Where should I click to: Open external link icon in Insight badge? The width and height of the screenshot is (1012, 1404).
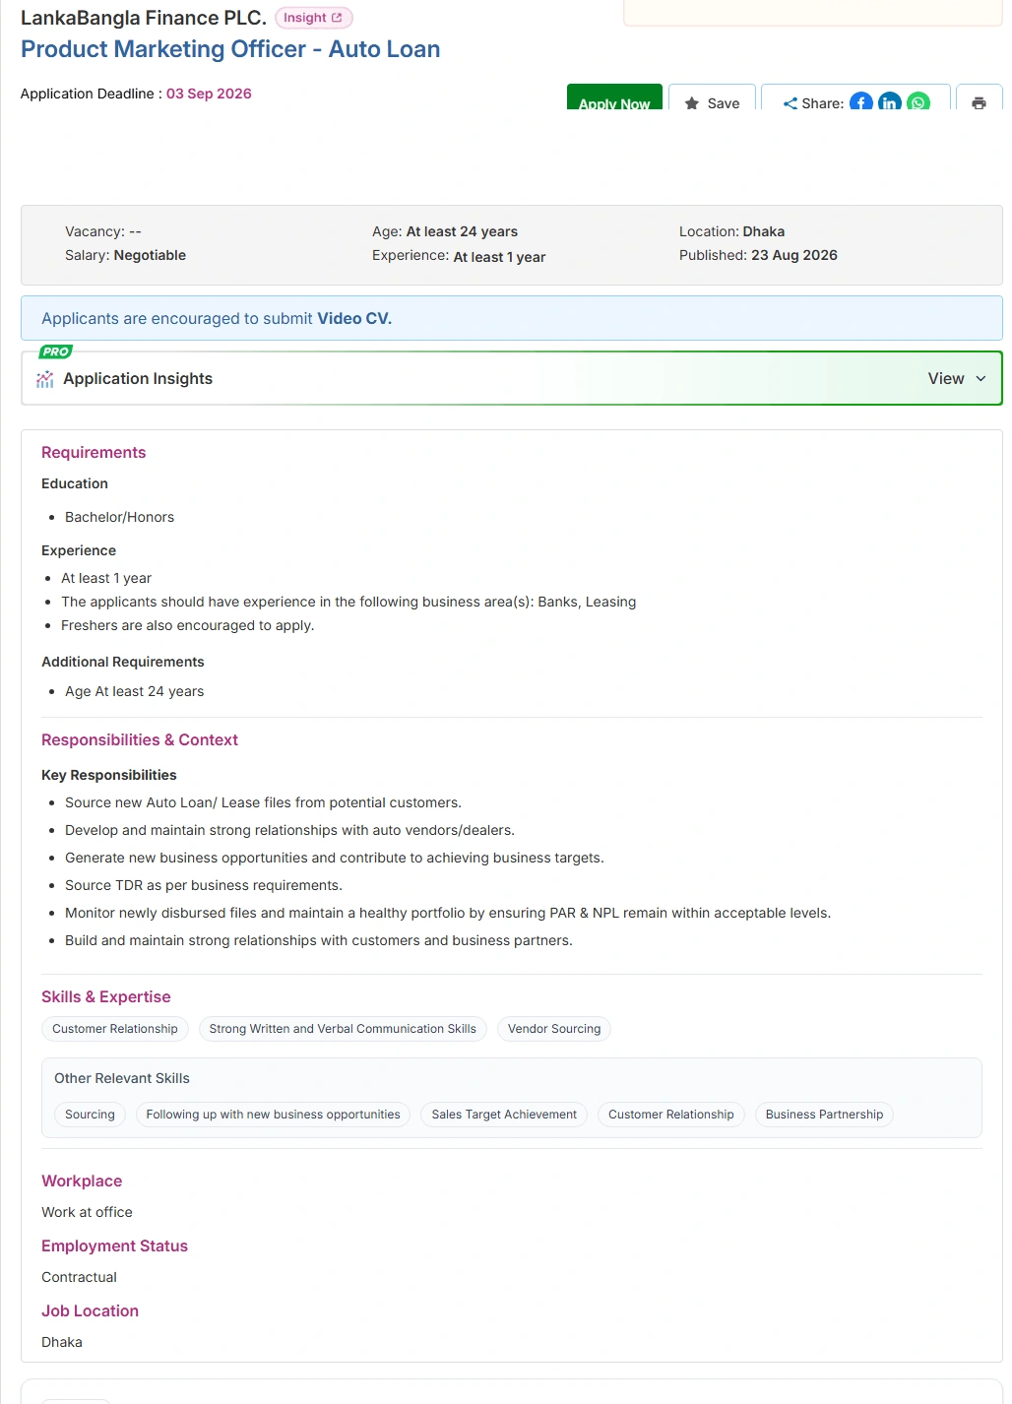tap(337, 18)
